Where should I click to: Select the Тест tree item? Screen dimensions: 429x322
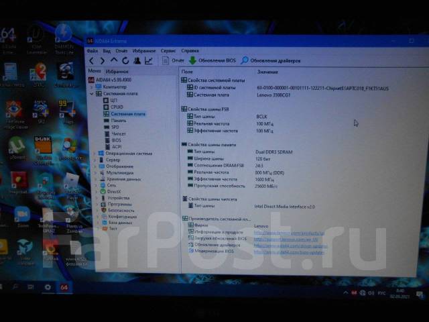pyautogui.click(x=110, y=229)
